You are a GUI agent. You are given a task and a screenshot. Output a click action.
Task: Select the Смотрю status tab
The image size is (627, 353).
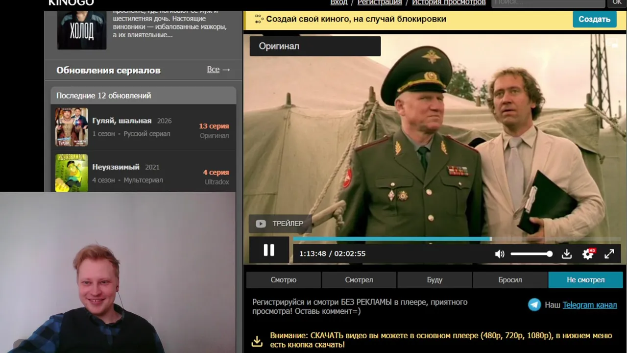pos(284,280)
